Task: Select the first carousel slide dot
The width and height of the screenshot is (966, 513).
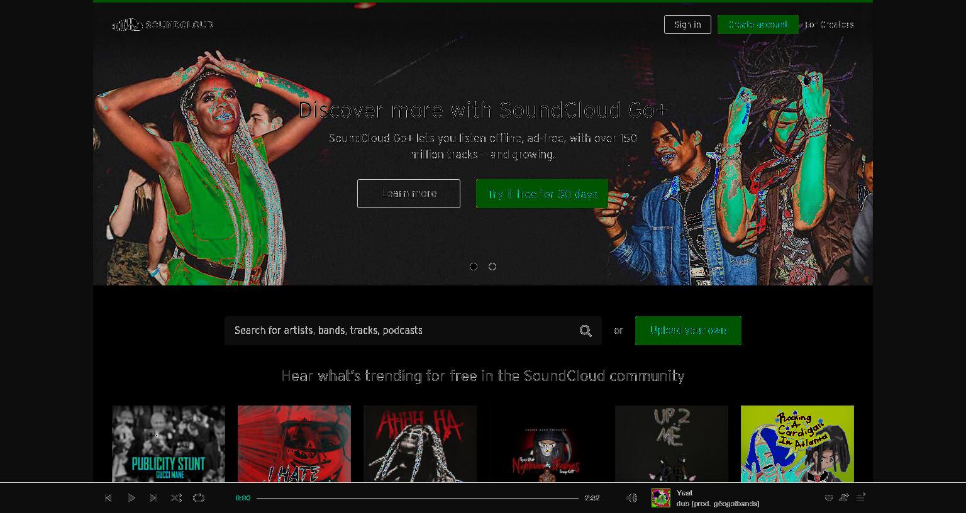Action: point(474,267)
